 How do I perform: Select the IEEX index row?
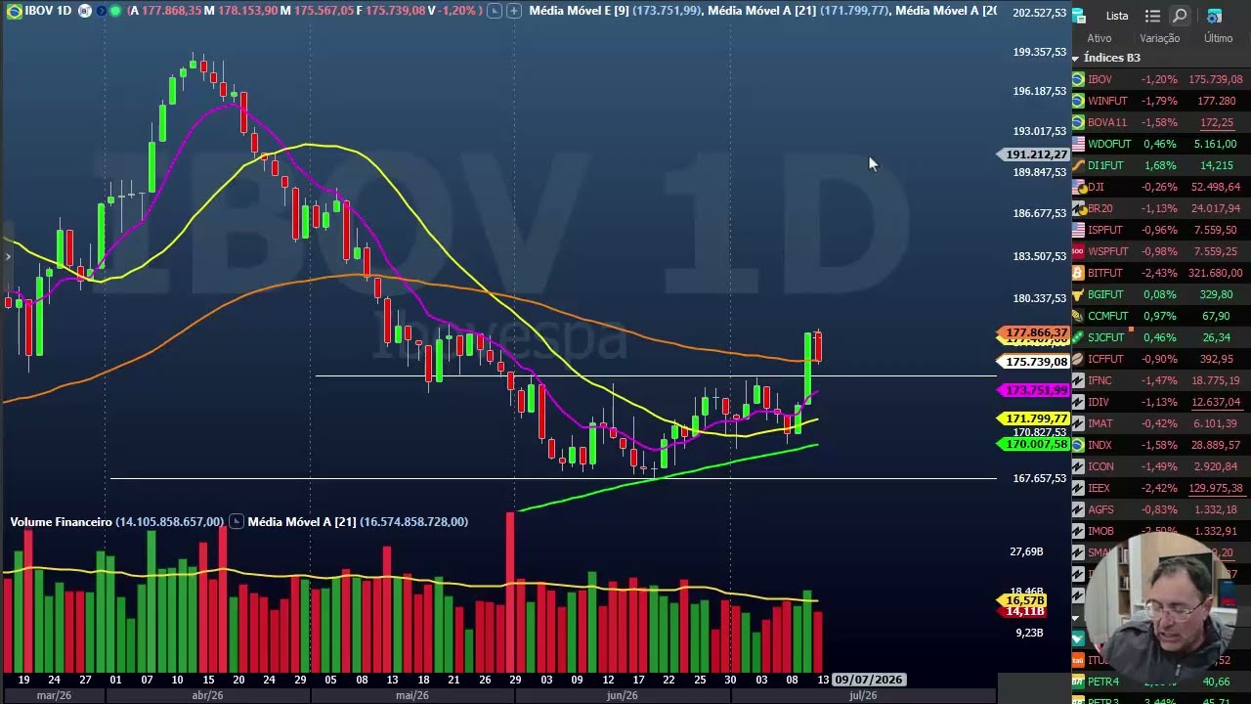(x=1160, y=488)
